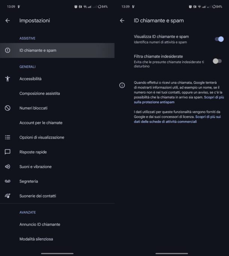
Task: Open Composizione assistita settings
Action: [57, 93]
